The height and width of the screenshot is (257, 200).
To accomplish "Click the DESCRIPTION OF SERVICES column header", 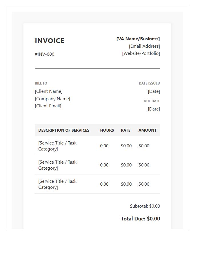I will click(64, 130).
